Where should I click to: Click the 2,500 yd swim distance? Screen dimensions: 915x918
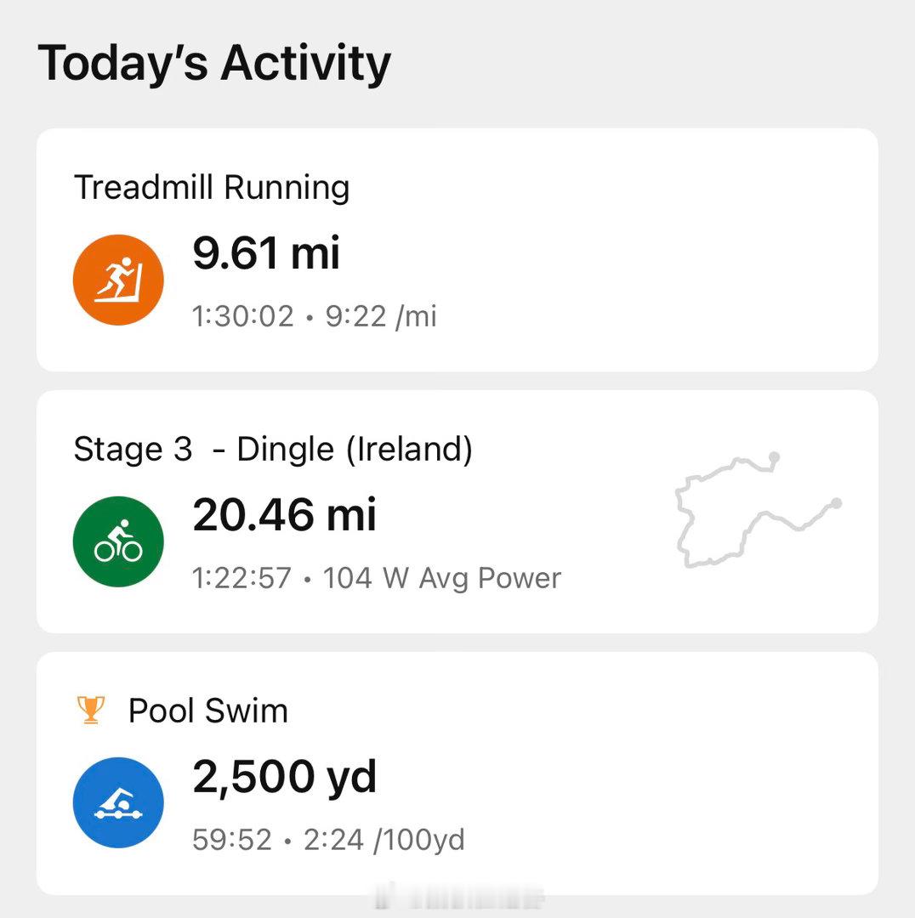[284, 776]
